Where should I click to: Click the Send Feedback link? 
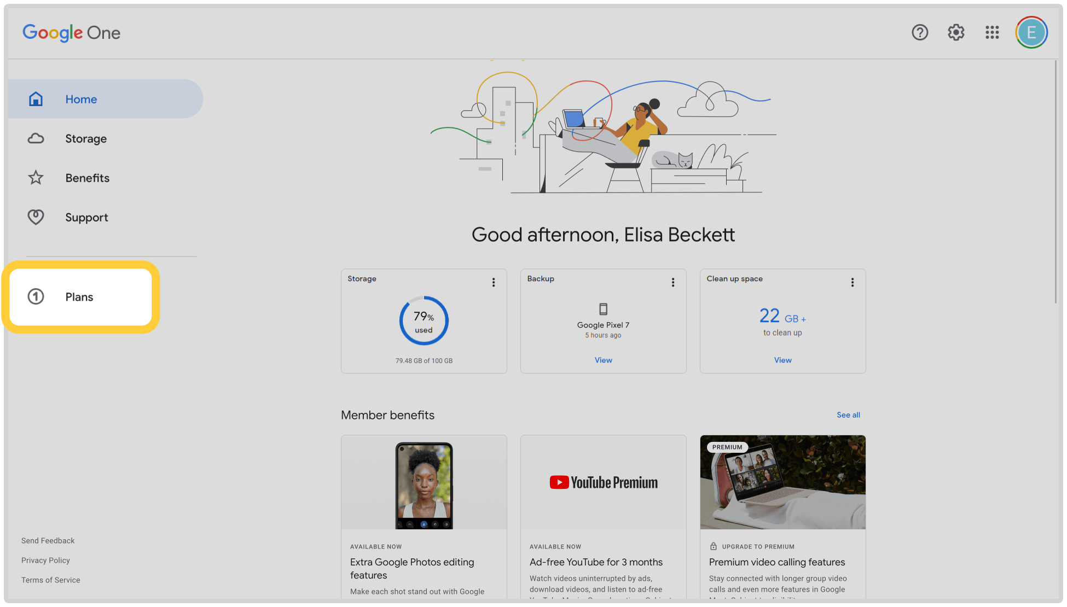click(48, 540)
